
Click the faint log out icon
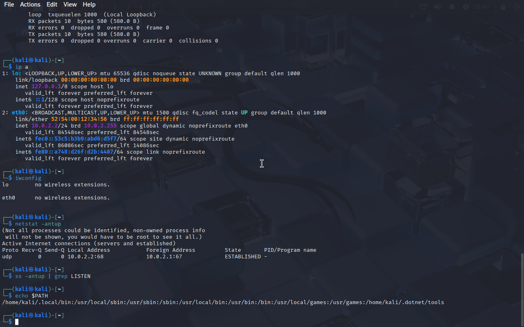tap(517, 7)
